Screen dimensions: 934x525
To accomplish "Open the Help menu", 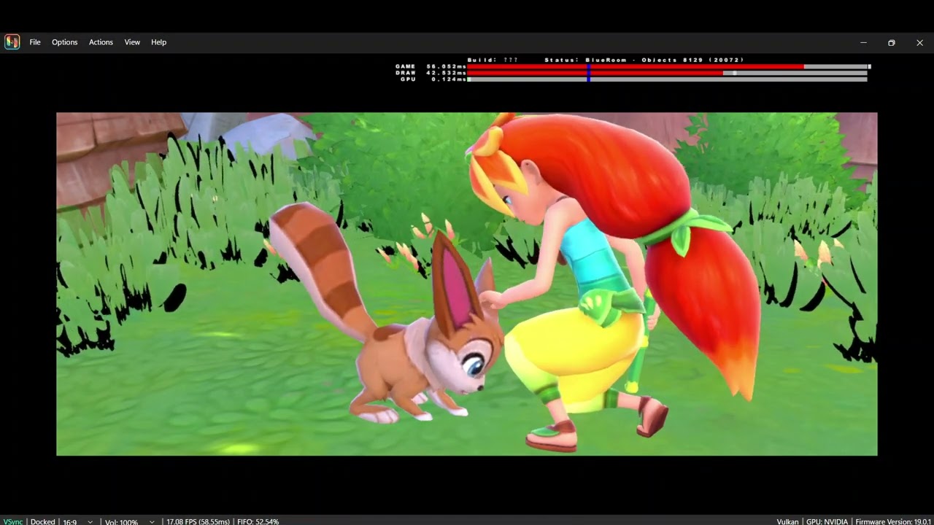I will tap(158, 42).
